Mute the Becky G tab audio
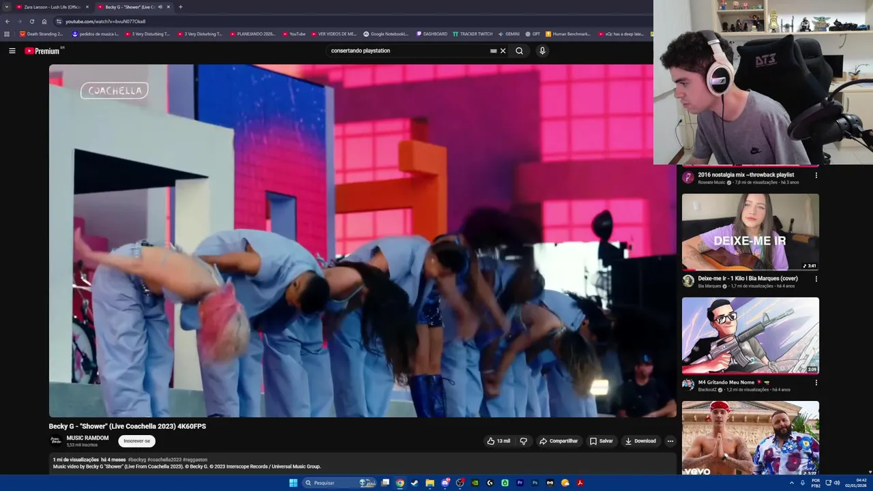This screenshot has width=873, height=491. 160,7
